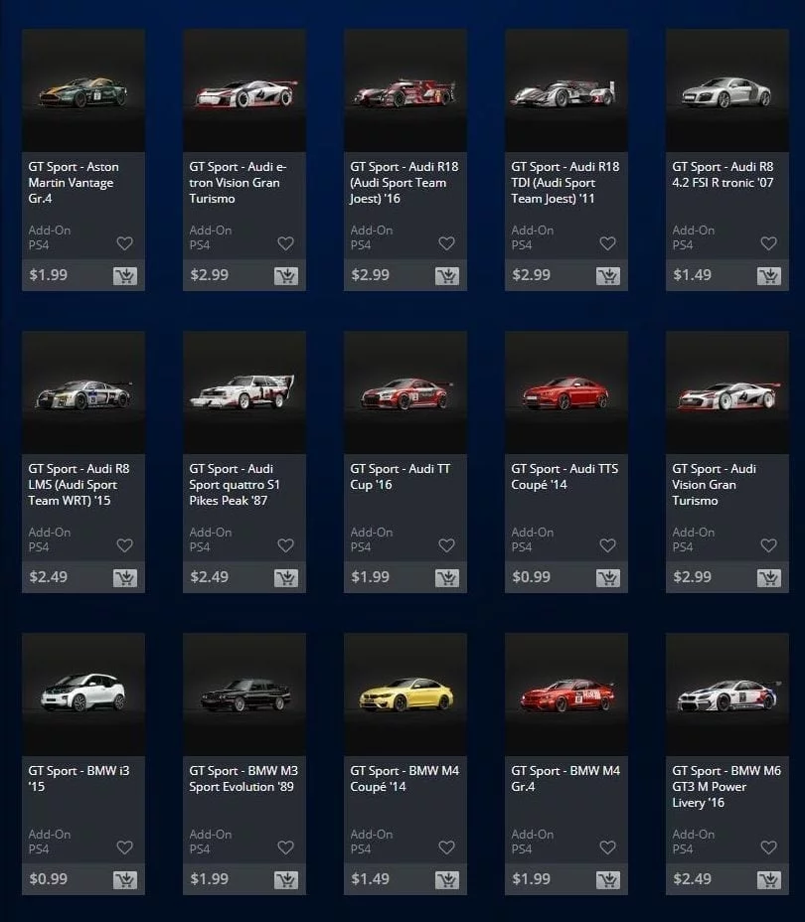Toggle wishlist heart for Audi Vision Gran Turismo
805x922 pixels.
(x=768, y=545)
